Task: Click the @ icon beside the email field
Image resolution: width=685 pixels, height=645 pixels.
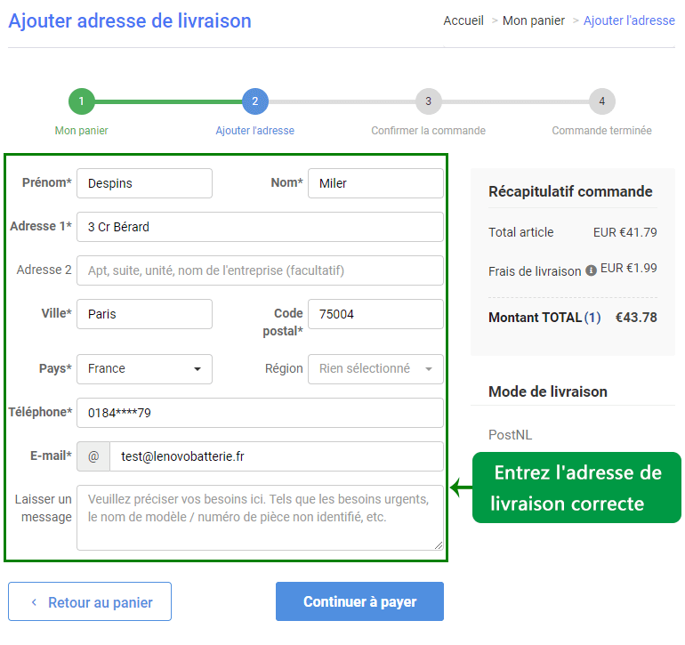Action: 93,456
